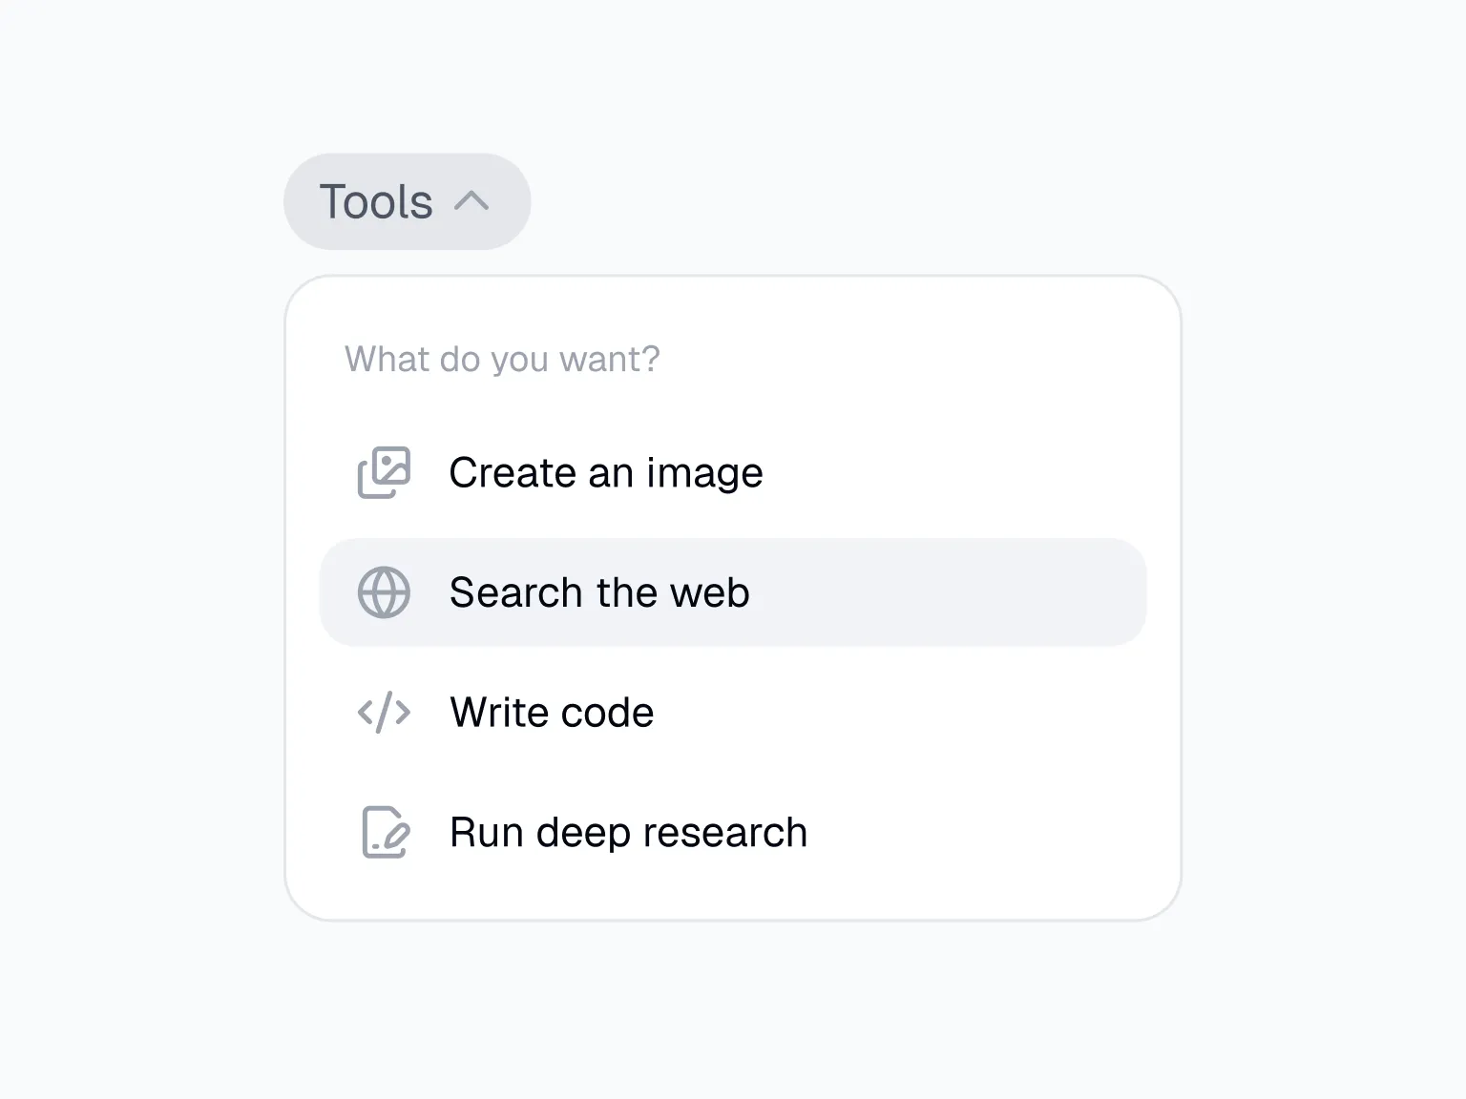Choose Run deep research
Image resolution: width=1466 pixels, height=1099 pixels.
point(628,831)
